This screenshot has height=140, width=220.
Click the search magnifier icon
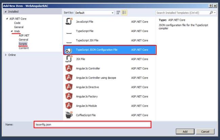[211, 13]
